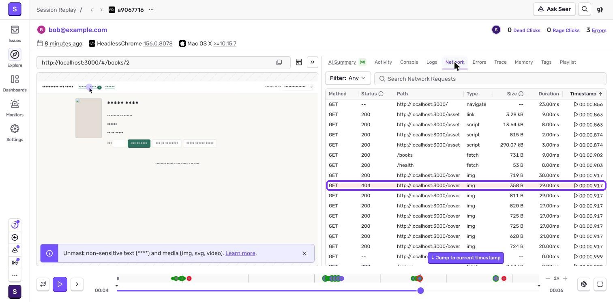Image resolution: width=613 pixels, height=302 pixels.
Task: Open the Playlist tab
Action: pyautogui.click(x=568, y=62)
